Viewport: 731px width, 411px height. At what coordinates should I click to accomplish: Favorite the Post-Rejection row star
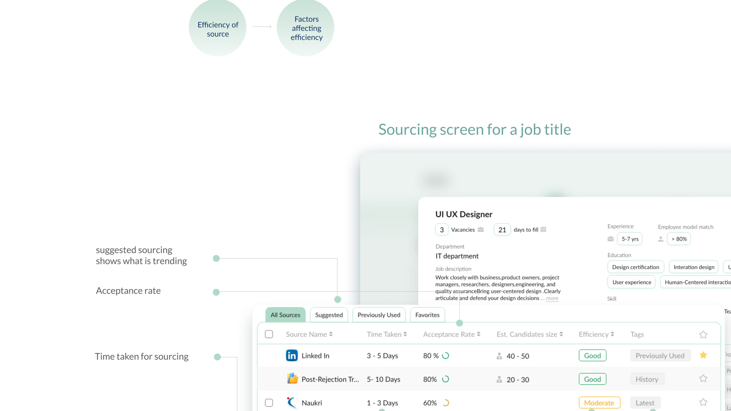tap(703, 378)
